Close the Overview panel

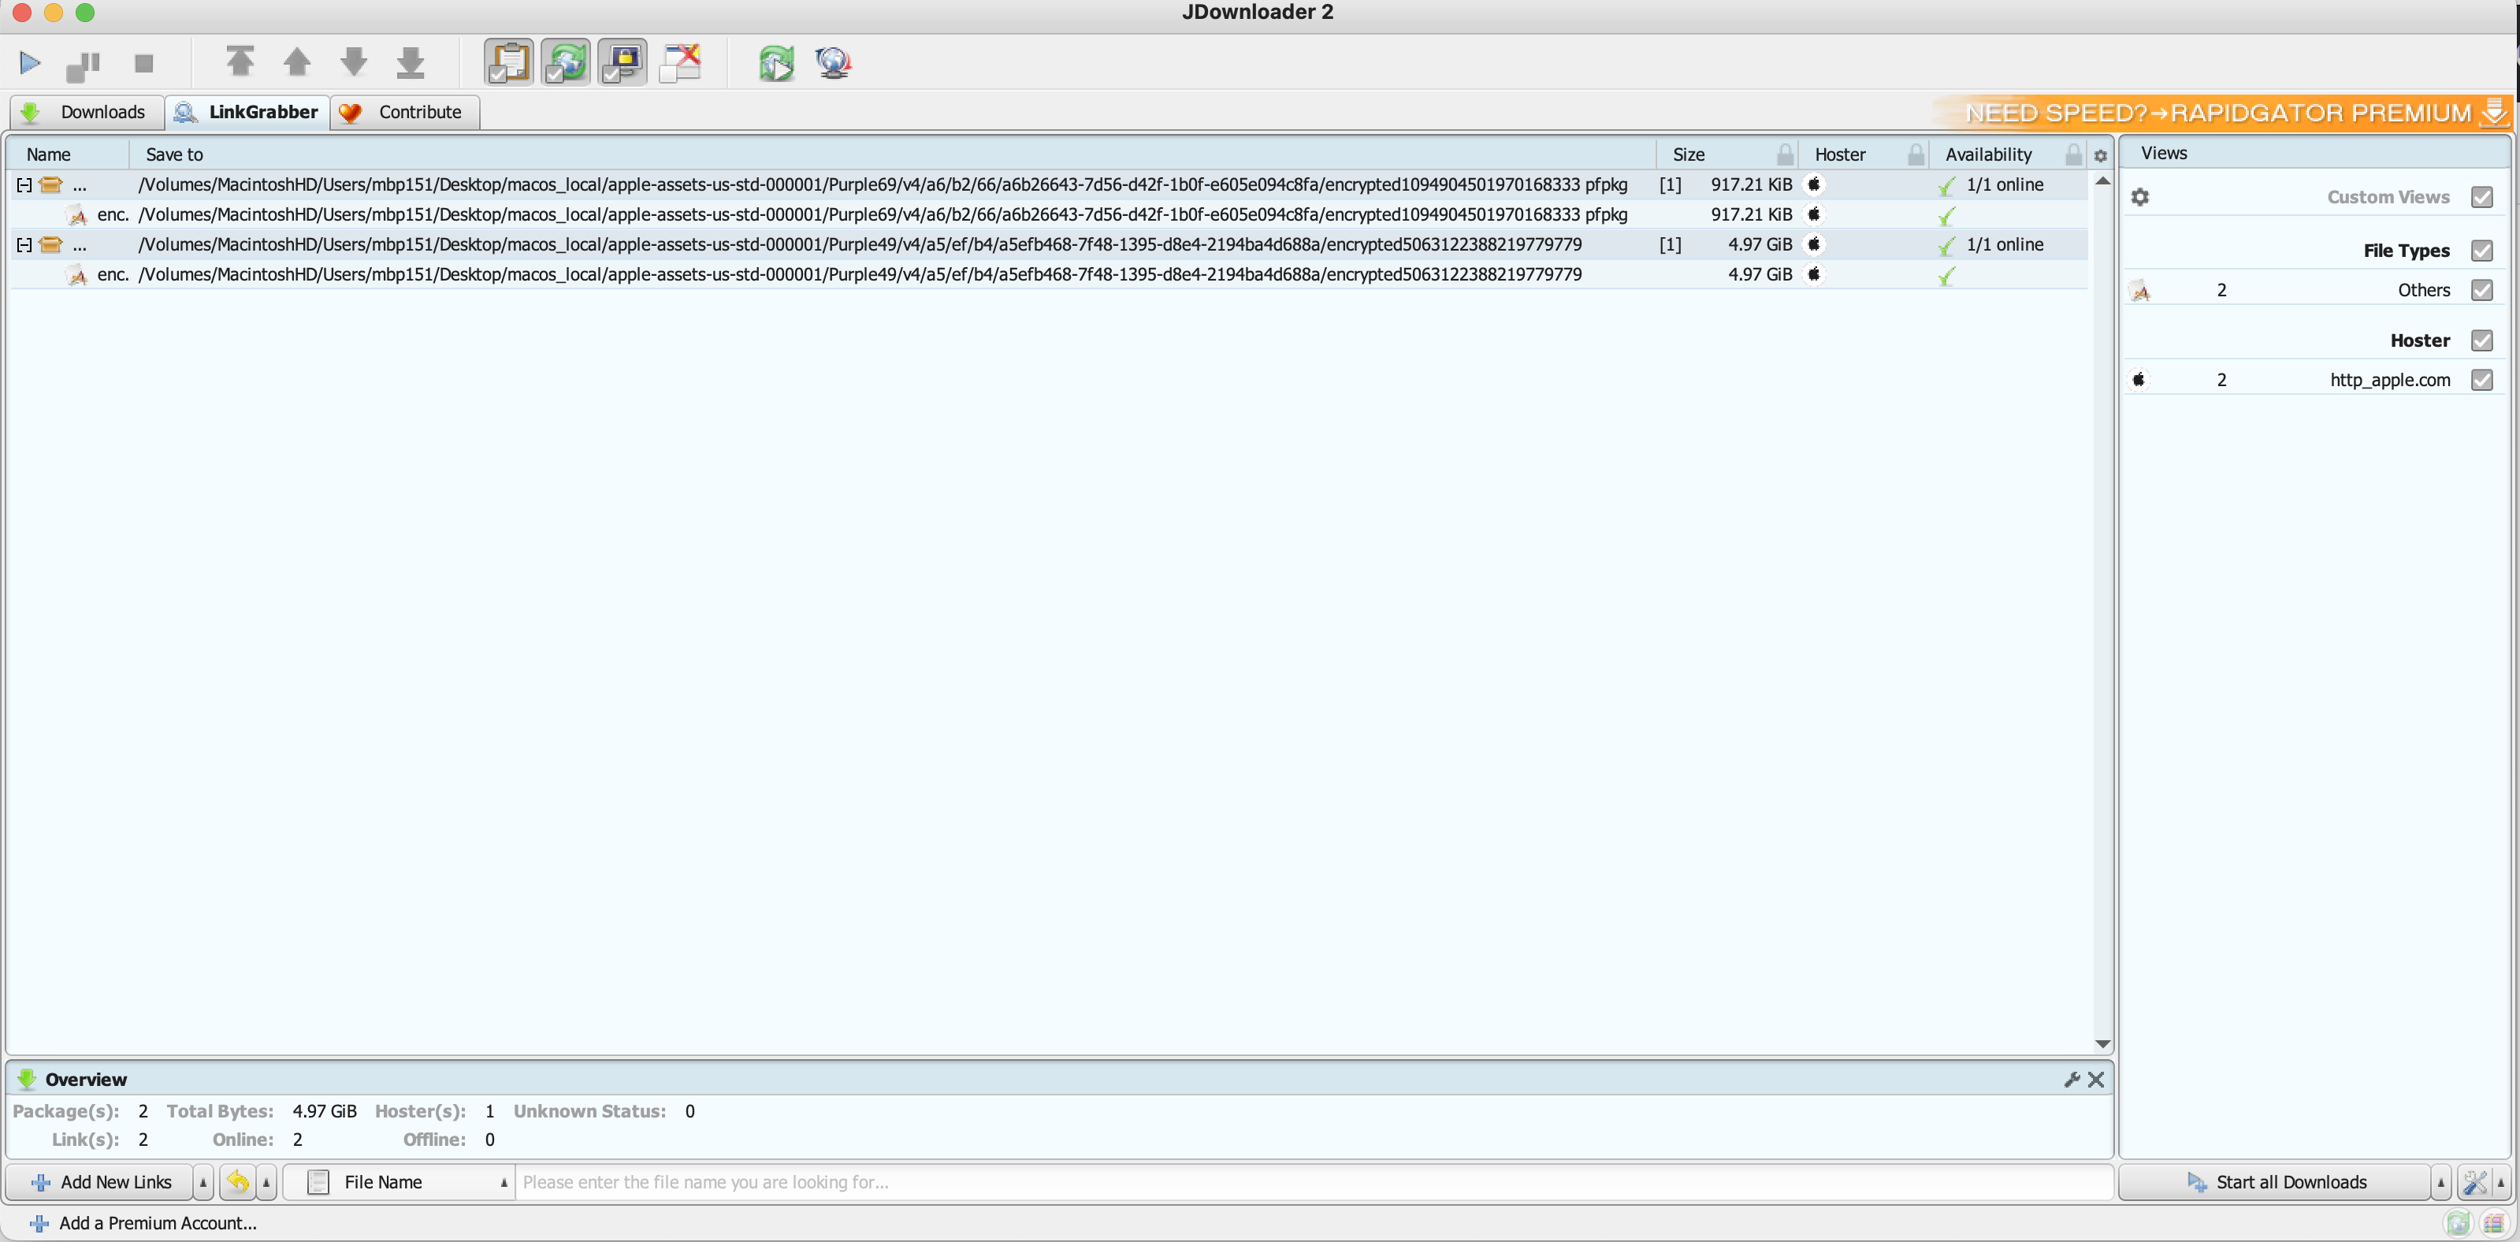2095,1080
